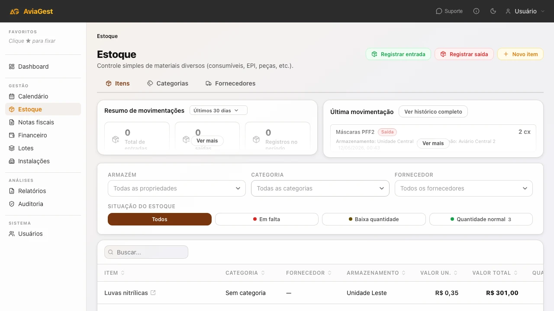This screenshot has width=554, height=311.
Task: Open the info icon in header
Action: tap(477, 11)
